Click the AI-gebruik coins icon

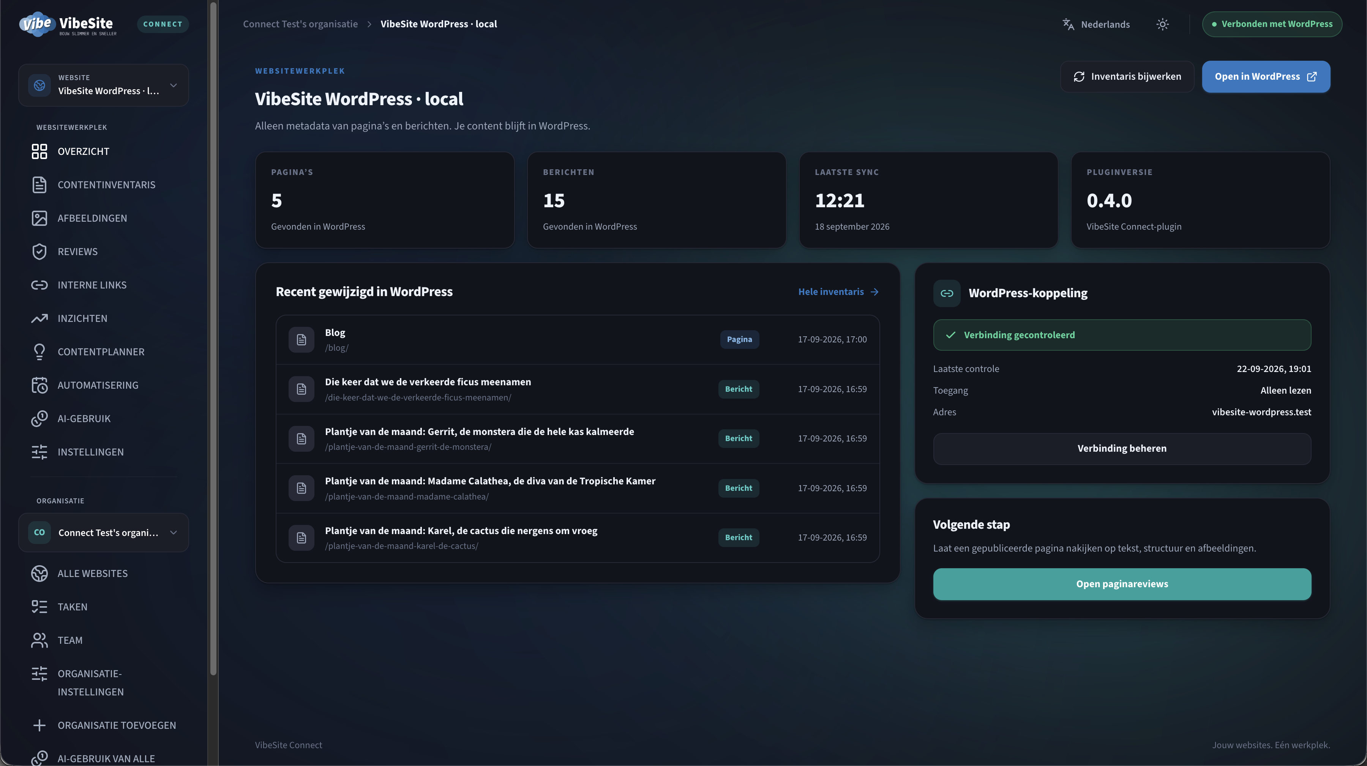tap(39, 419)
